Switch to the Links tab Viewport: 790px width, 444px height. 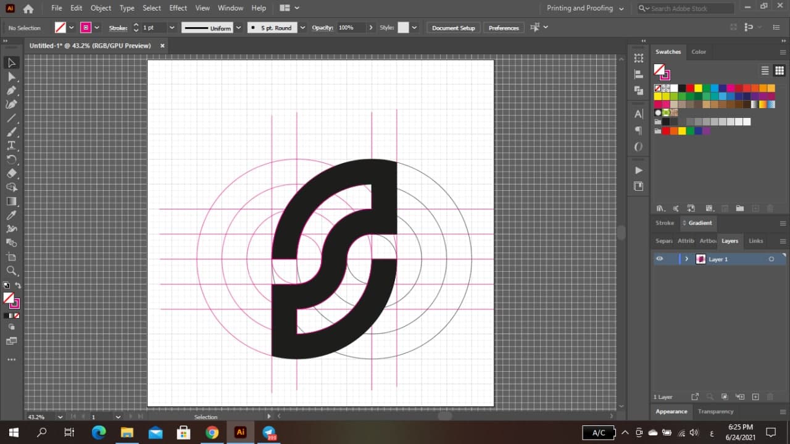tap(755, 241)
